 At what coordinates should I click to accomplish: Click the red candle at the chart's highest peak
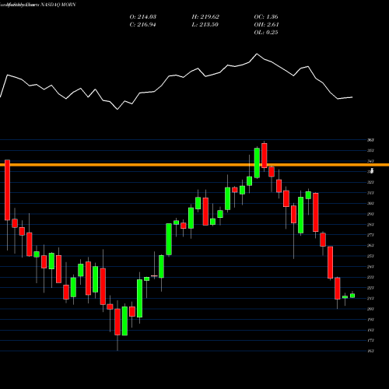click(x=265, y=156)
